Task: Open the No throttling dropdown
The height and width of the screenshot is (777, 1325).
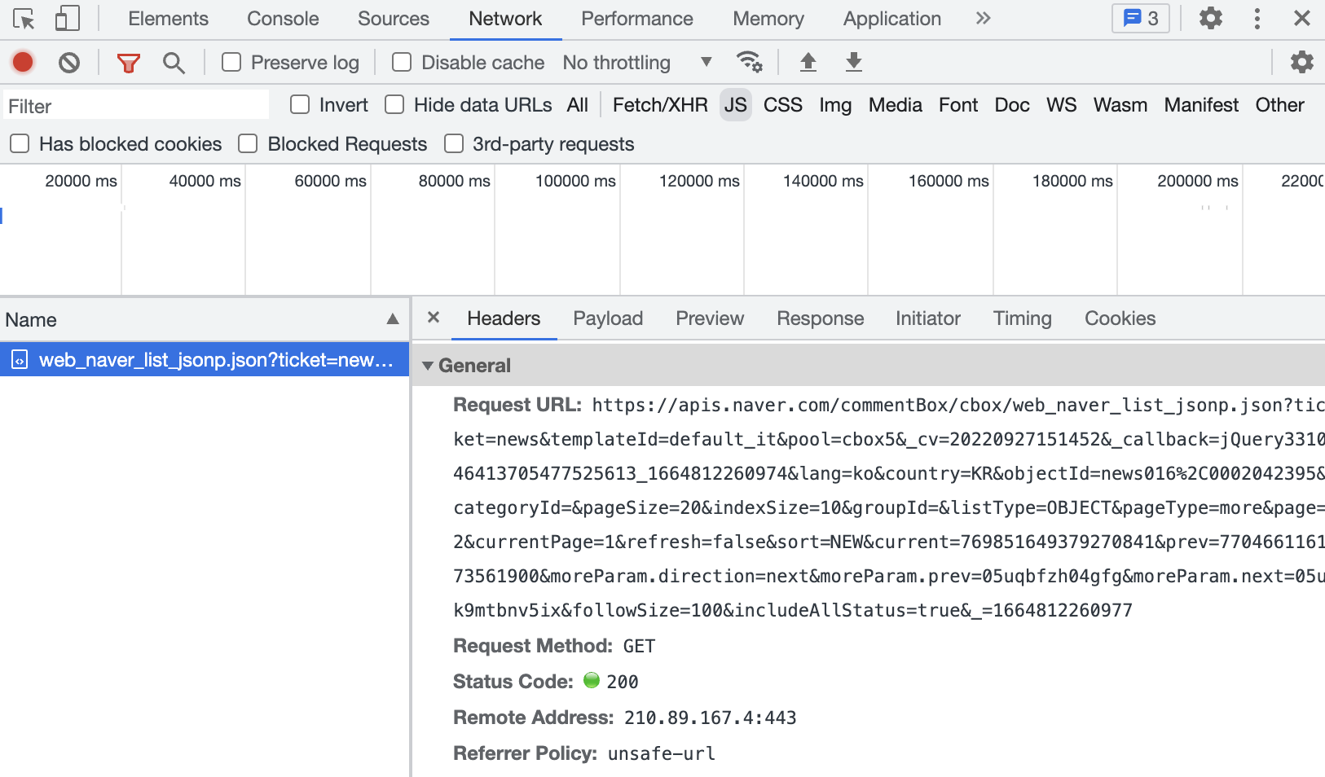Action: point(637,62)
